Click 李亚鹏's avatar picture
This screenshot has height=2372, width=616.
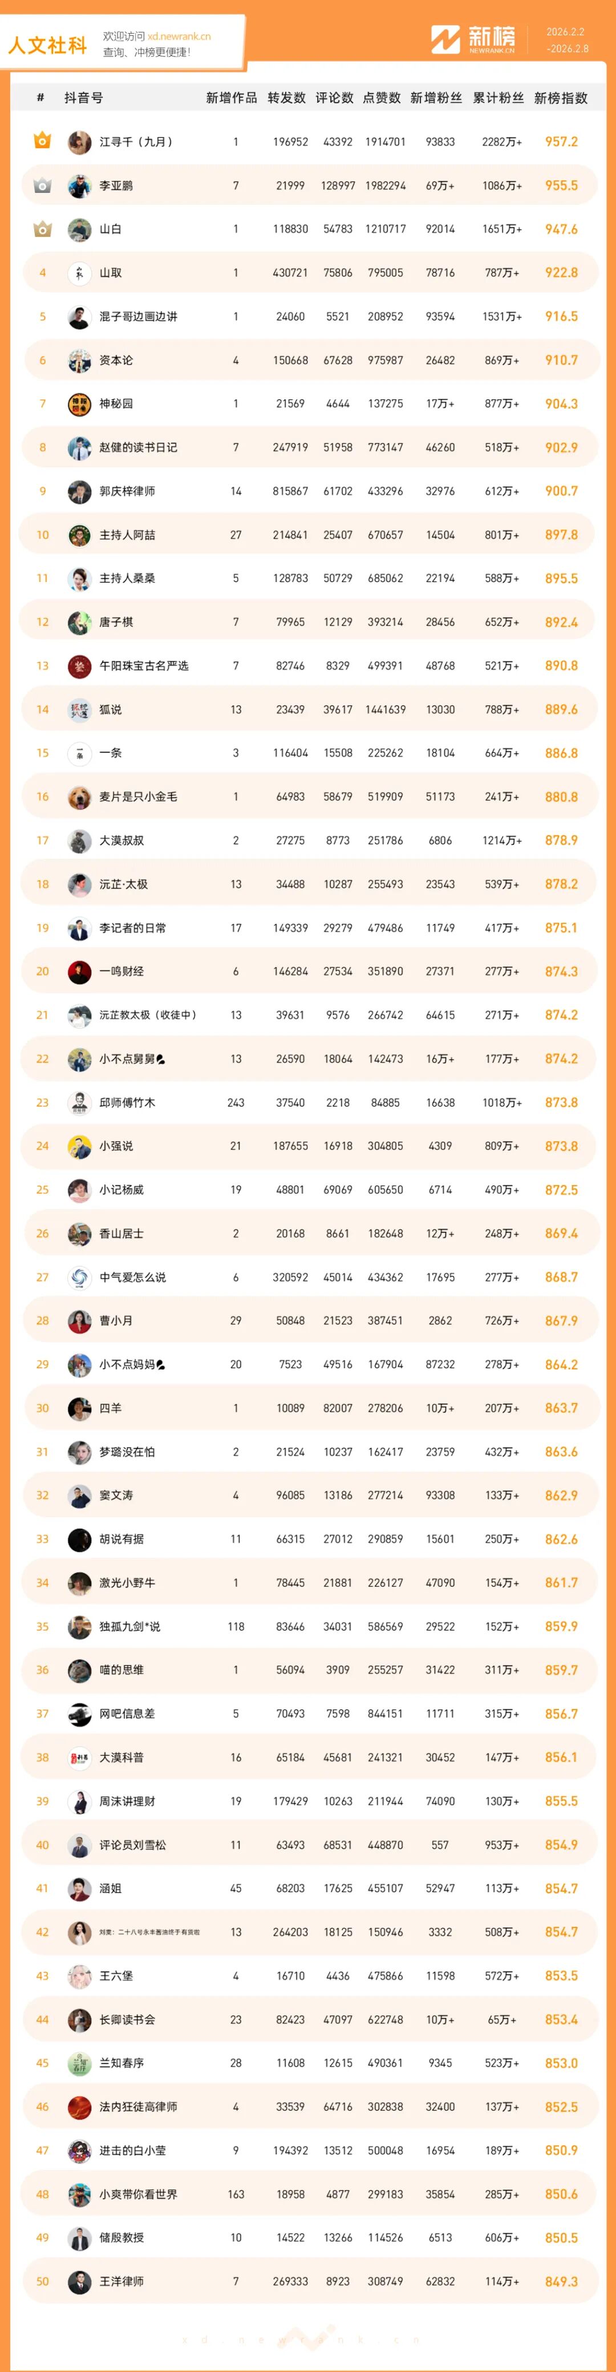(x=79, y=186)
